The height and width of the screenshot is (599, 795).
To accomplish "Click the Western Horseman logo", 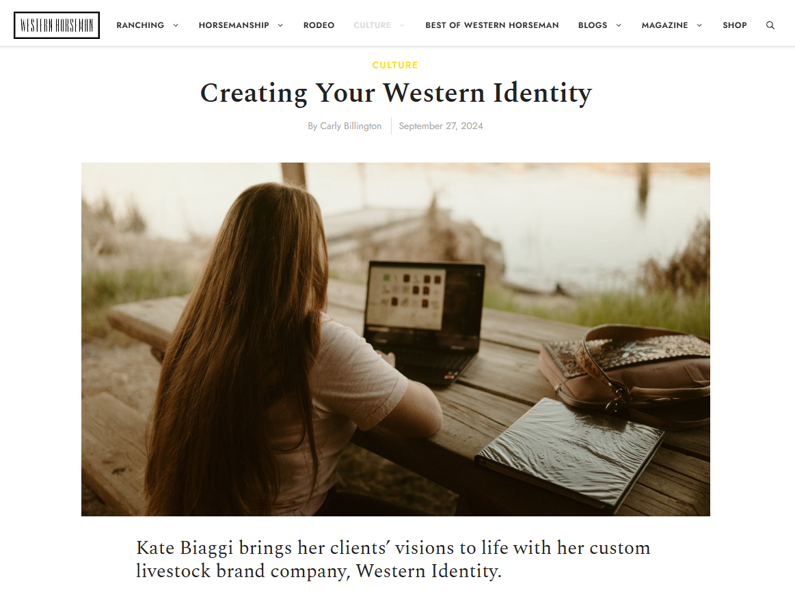I will coord(57,25).
